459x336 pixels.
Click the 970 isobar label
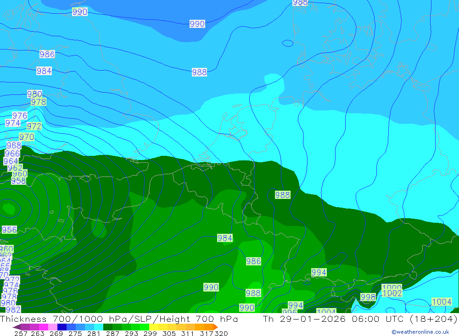coord(27,137)
